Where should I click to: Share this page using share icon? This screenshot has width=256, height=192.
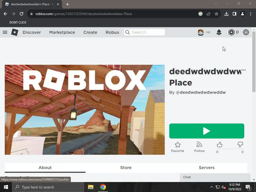tap(208, 14)
